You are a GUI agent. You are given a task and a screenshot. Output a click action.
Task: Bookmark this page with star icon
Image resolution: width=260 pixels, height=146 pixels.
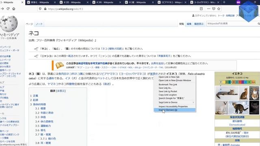(x=219, y=9)
